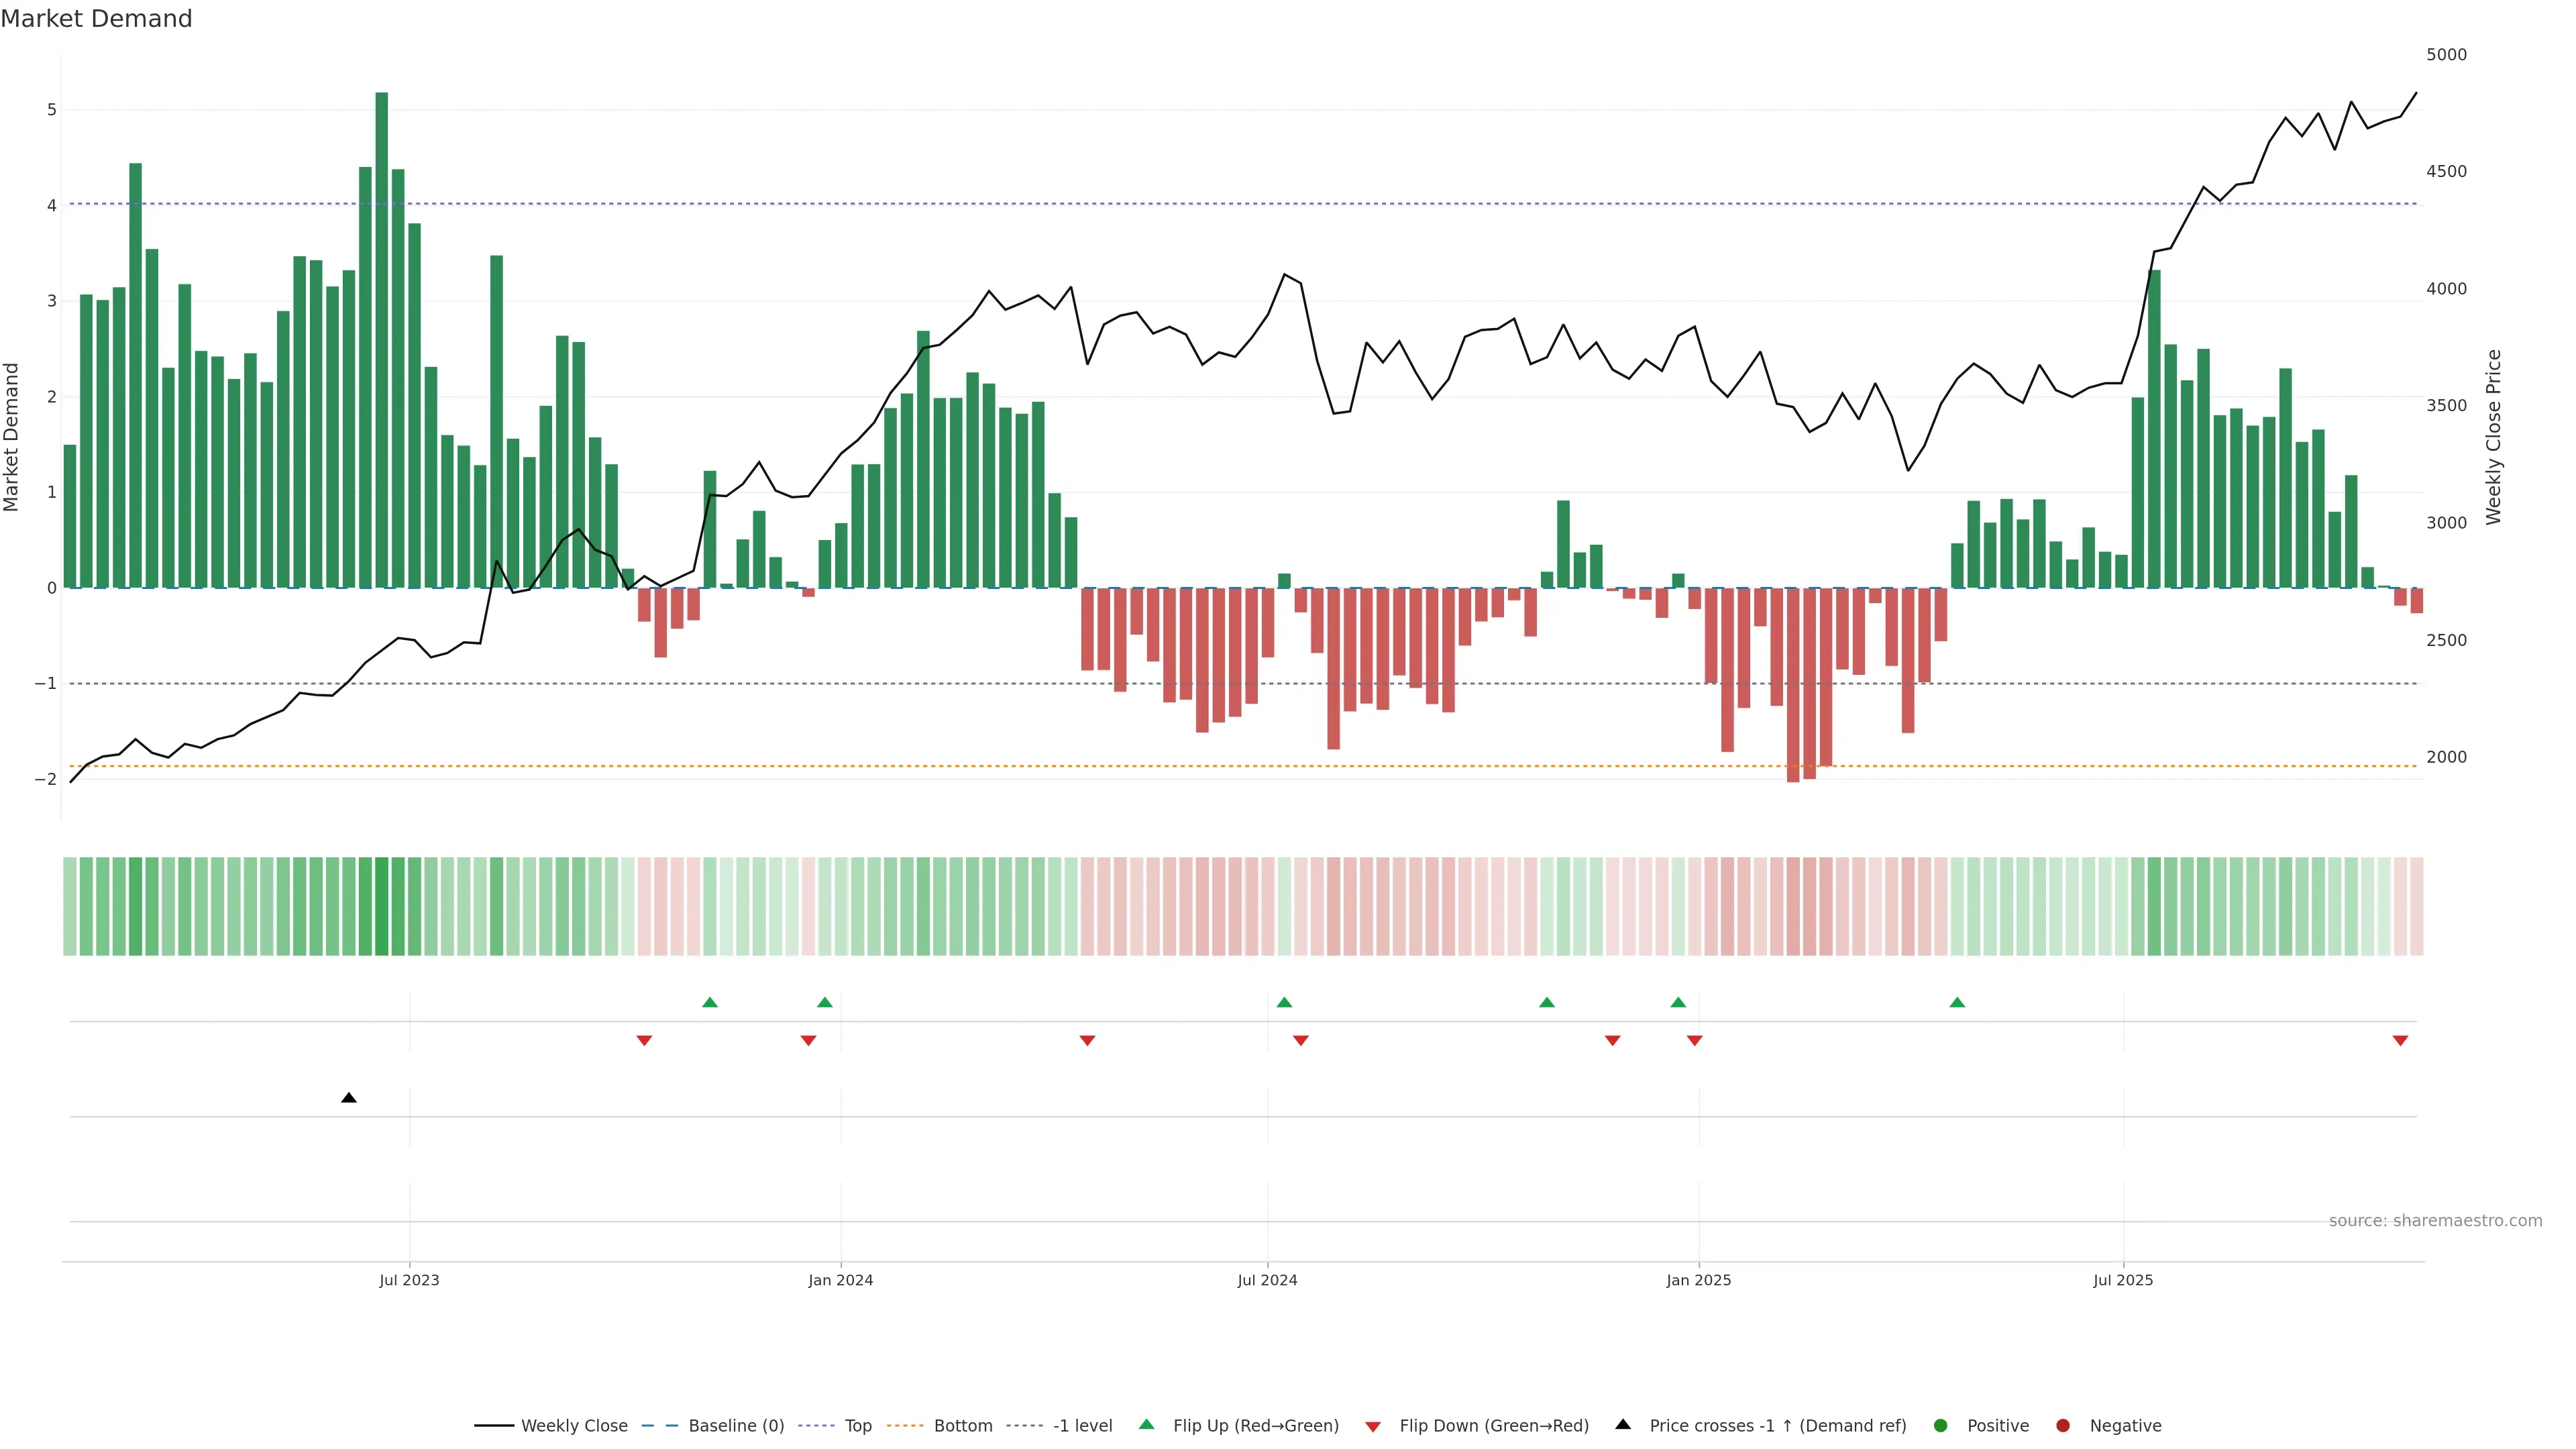Click the tallest green demand bar
Viewport: 2576px width, 1449px height.
click(381, 340)
